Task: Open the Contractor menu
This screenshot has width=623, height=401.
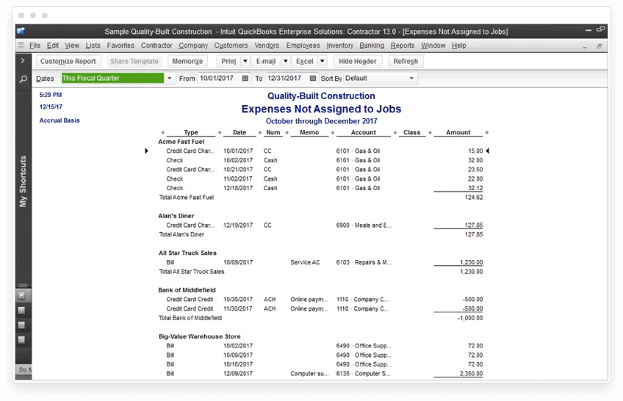Action: 156,46
